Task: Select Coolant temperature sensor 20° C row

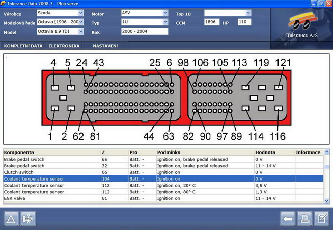Action: tap(163, 185)
